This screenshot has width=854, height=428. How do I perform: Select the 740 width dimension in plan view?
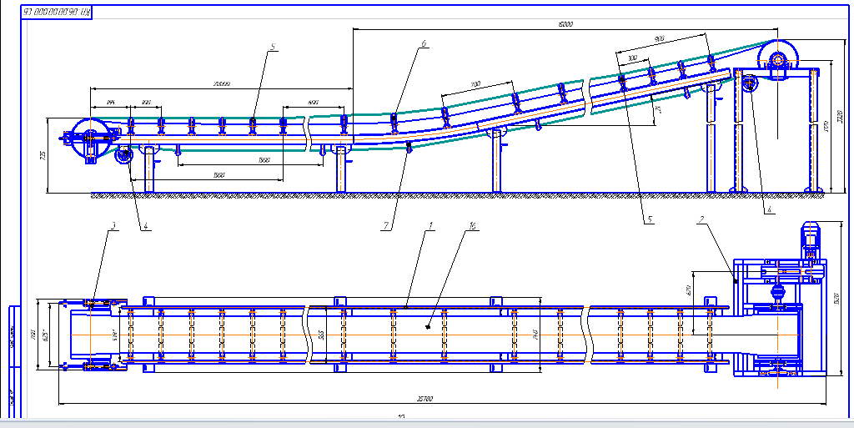coord(536,335)
